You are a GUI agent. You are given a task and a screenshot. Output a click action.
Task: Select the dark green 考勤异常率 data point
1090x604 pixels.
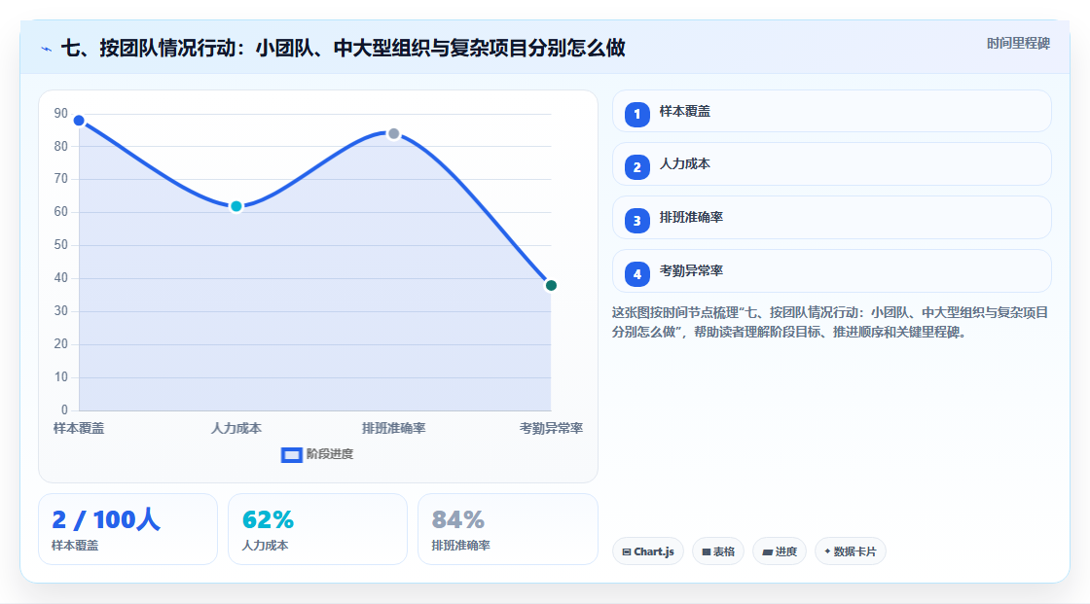point(551,286)
